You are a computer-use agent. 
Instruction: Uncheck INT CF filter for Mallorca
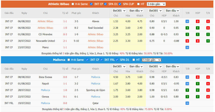(x=87, y=60)
